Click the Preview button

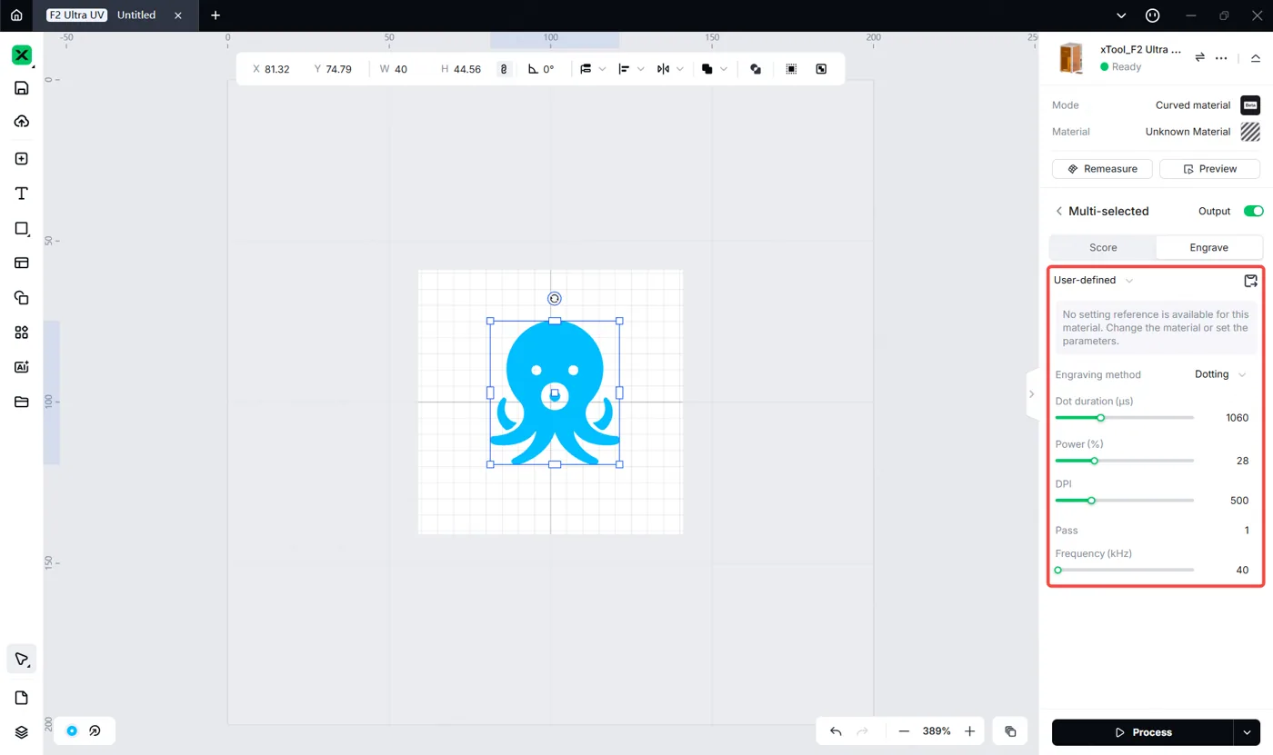pos(1209,169)
